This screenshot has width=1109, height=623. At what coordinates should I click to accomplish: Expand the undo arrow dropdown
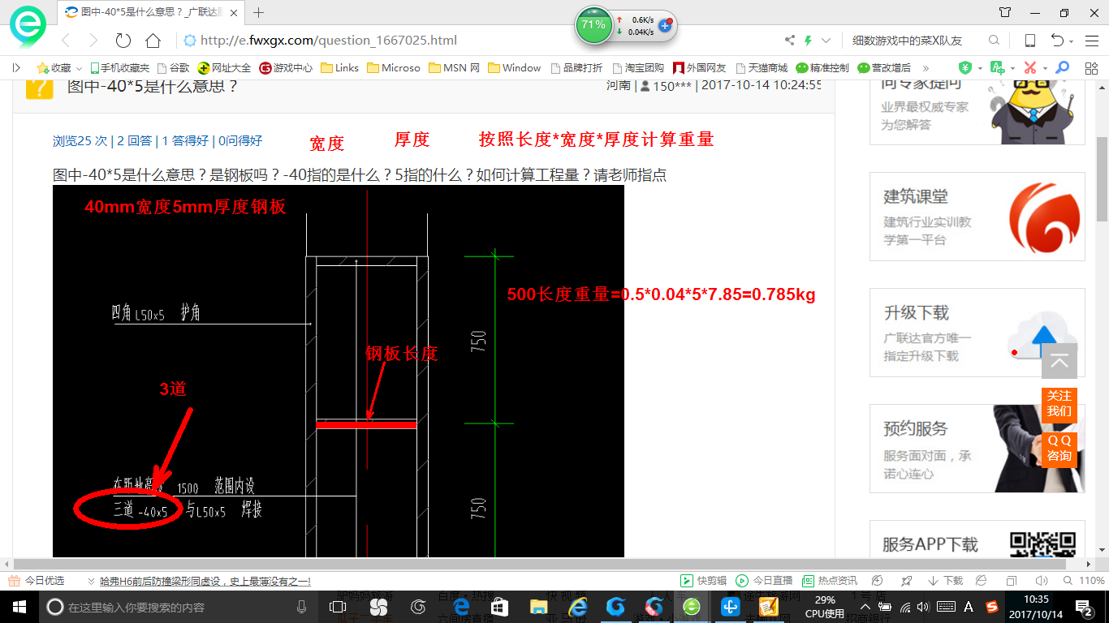pyautogui.click(x=1072, y=41)
